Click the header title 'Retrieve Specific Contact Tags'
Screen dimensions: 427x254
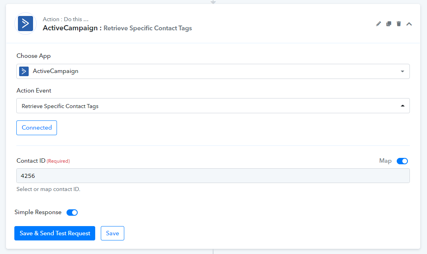(x=148, y=28)
